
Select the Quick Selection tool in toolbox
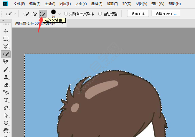6,54
